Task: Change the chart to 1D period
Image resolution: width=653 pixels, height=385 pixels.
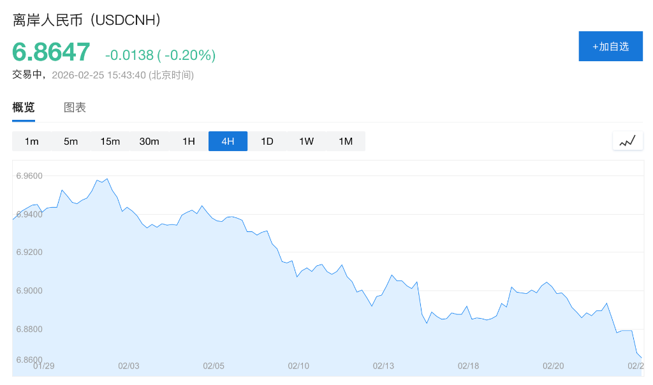Action: (x=267, y=142)
